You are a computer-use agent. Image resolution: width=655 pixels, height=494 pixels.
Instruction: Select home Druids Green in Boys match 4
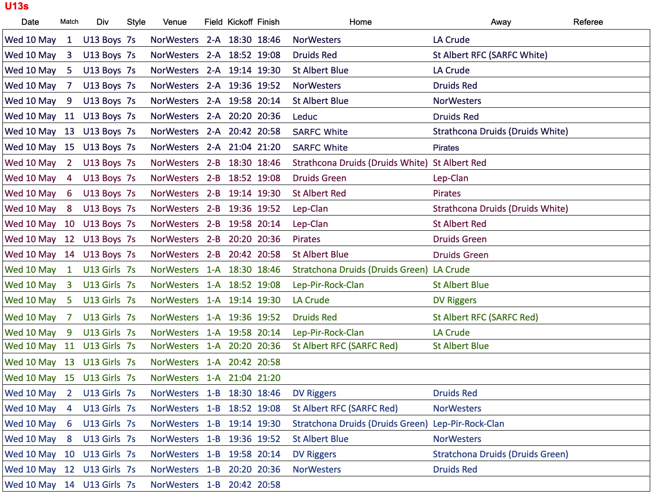pyautogui.click(x=319, y=178)
